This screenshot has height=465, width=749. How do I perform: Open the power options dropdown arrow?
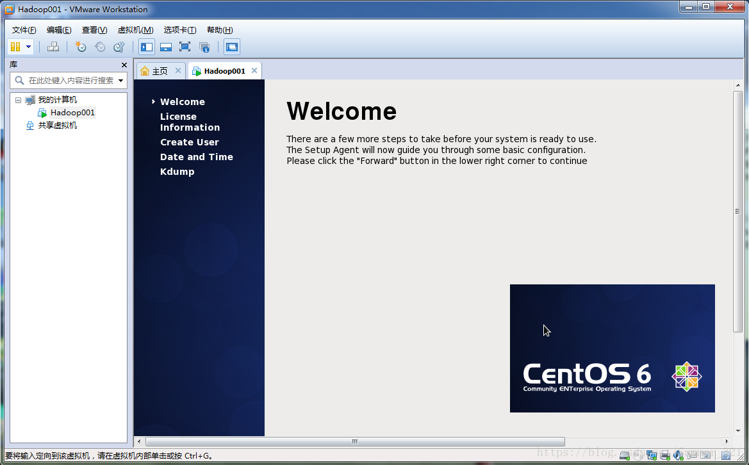(28, 47)
